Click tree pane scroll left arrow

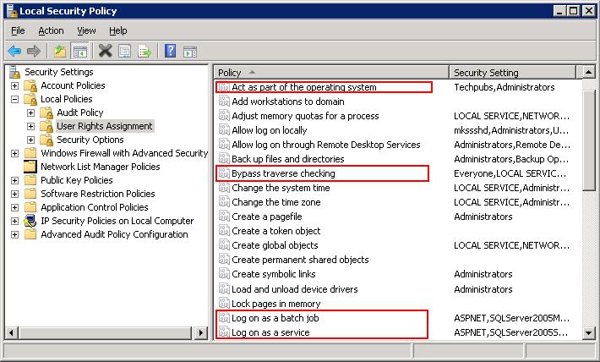coord(12,332)
